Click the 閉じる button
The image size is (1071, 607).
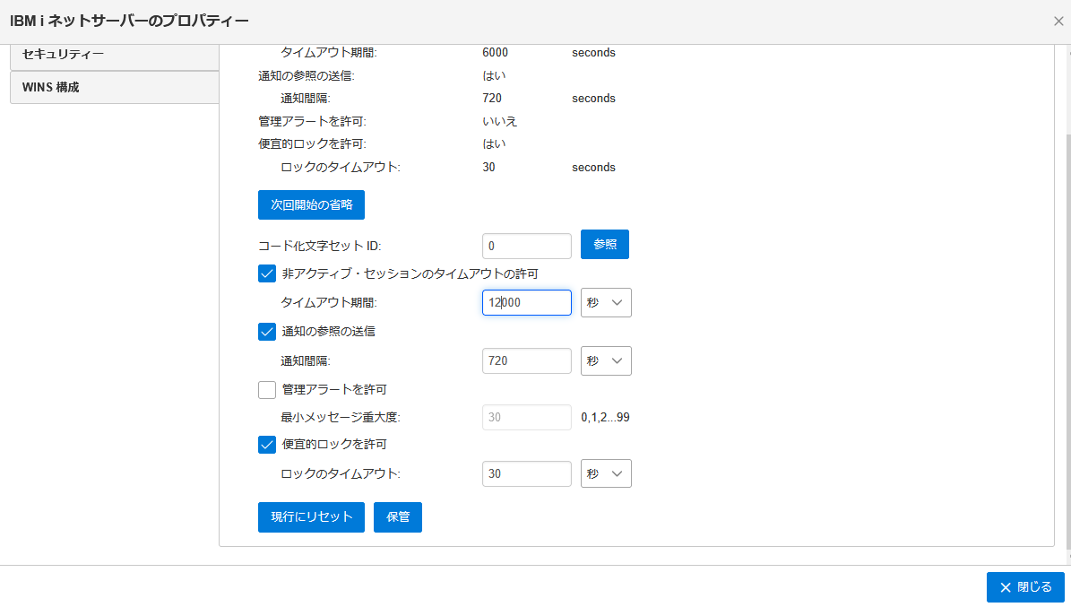coord(1025,587)
